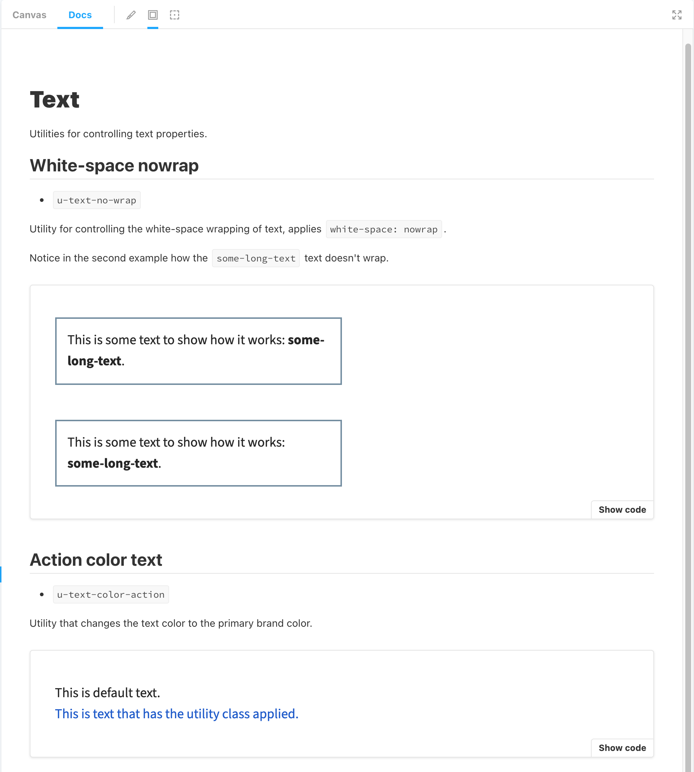The width and height of the screenshot is (694, 772).
Task: Click the first bordered example box
Action: tap(198, 351)
